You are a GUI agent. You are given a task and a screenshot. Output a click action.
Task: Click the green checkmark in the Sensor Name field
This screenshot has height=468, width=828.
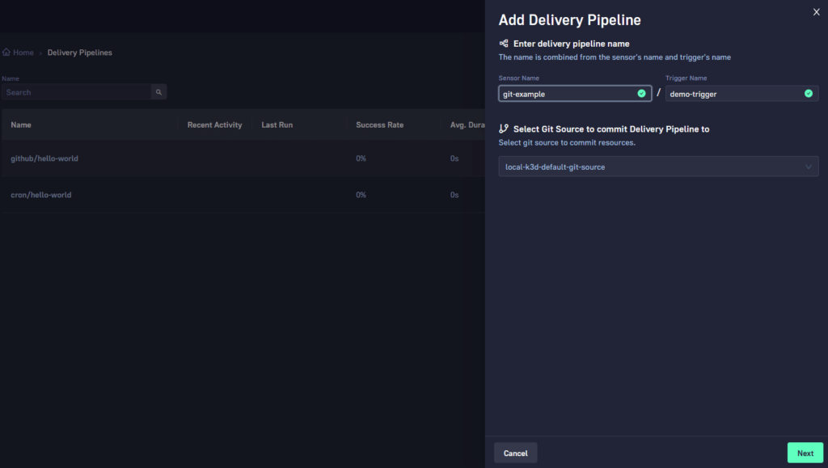[x=641, y=93]
